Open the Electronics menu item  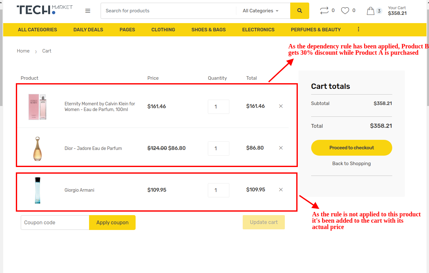[x=258, y=30]
